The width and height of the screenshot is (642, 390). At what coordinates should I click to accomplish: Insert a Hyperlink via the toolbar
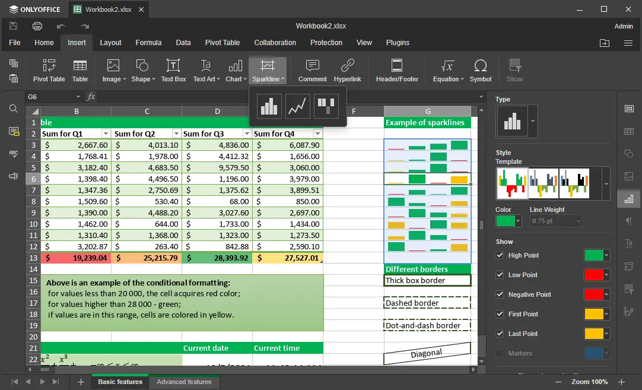[347, 70]
